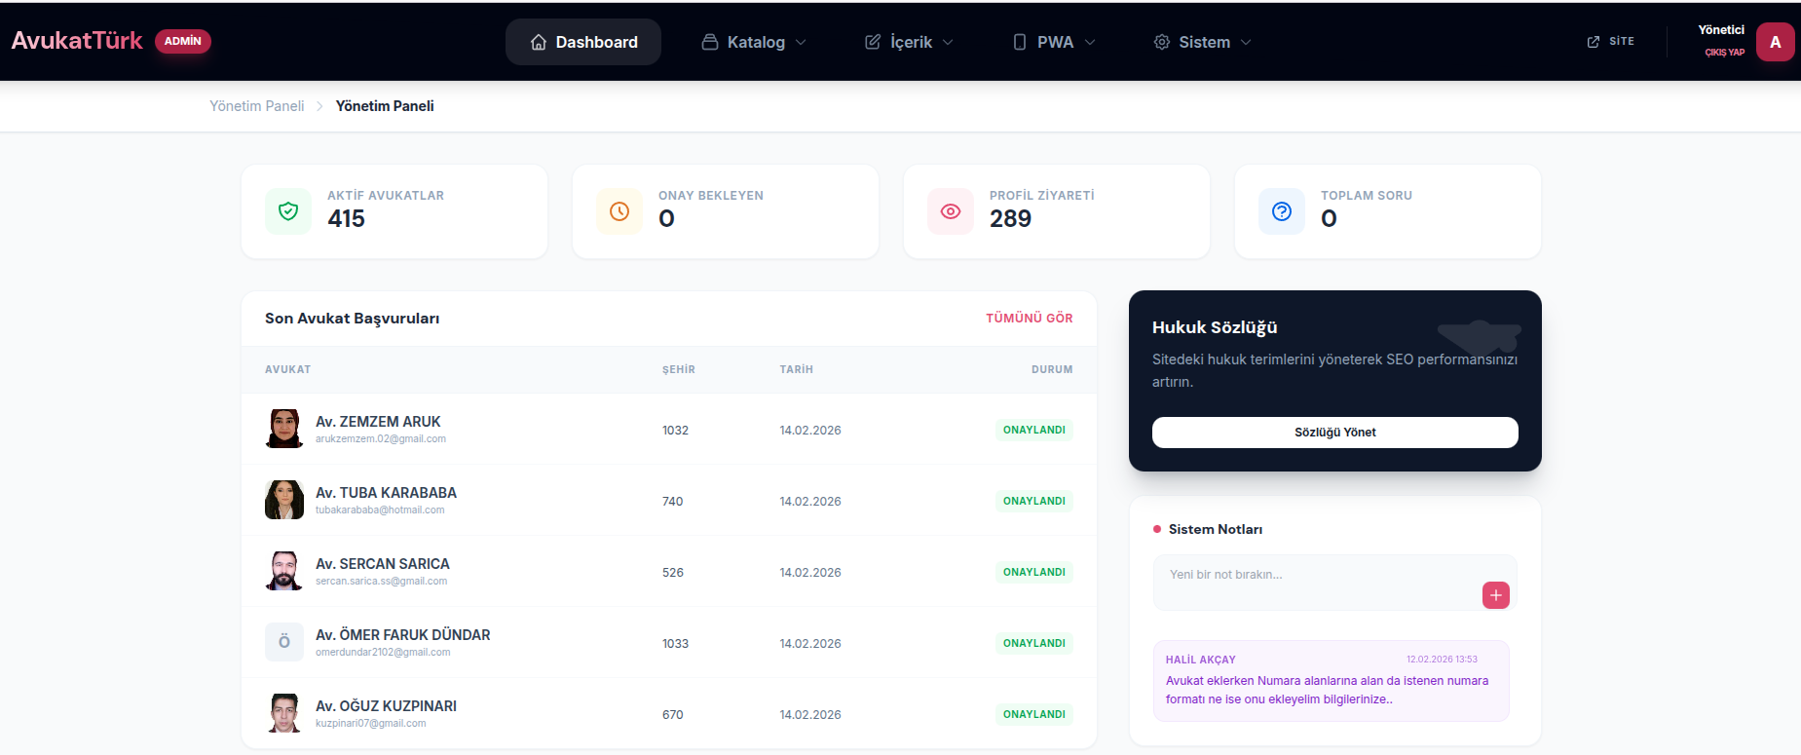
Task: Expand the Sistem dropdown menu
Action: (x=1203, y=42)
